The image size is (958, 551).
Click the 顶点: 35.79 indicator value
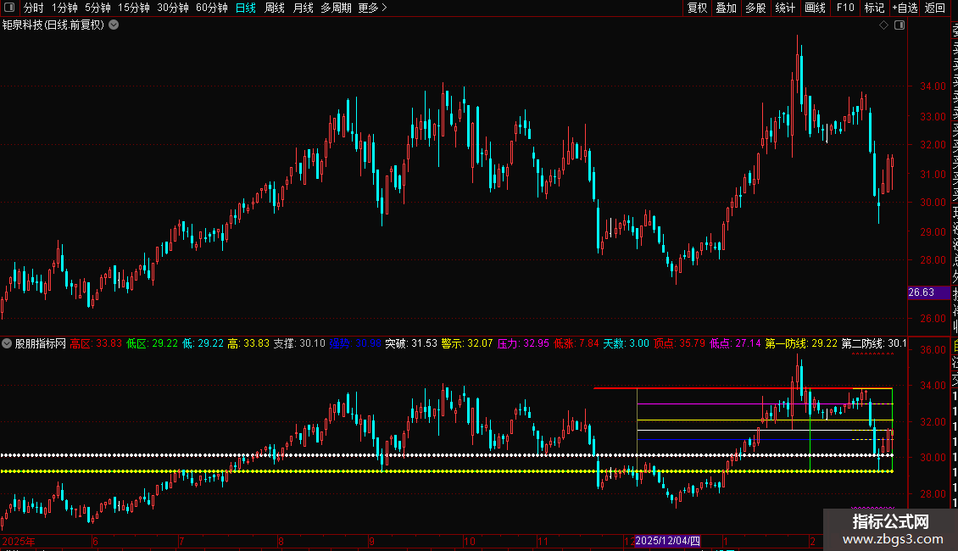679,343
